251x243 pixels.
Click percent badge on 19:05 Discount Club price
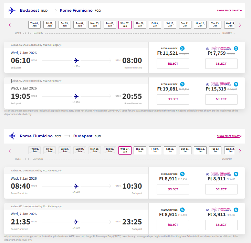click(x=236, y=84)
